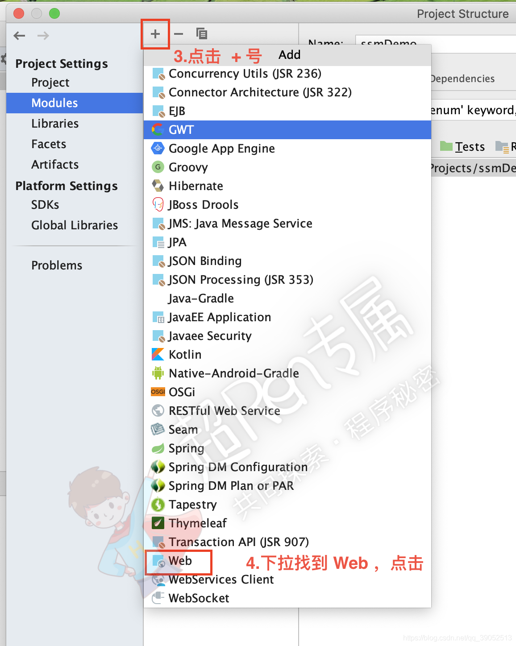The height and width of the screenshot is (646, 516).
Task: Select Javaee Security framework entry
Action: [287, 336]
